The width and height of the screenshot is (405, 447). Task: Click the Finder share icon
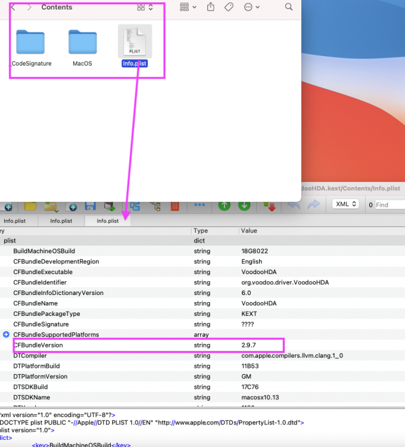(211, 7)
